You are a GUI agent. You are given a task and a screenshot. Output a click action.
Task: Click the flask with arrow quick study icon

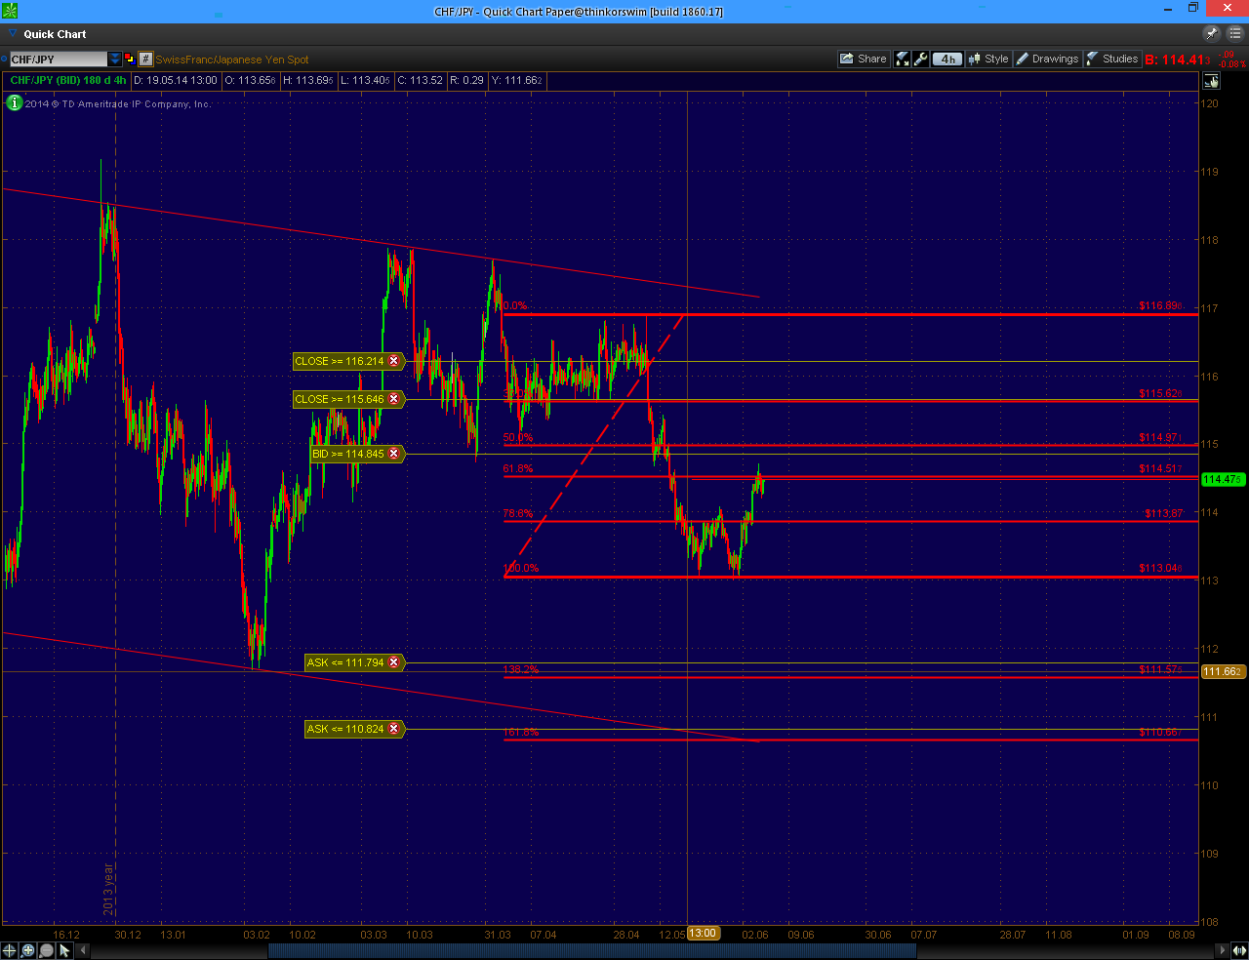(x=903, y=59)
